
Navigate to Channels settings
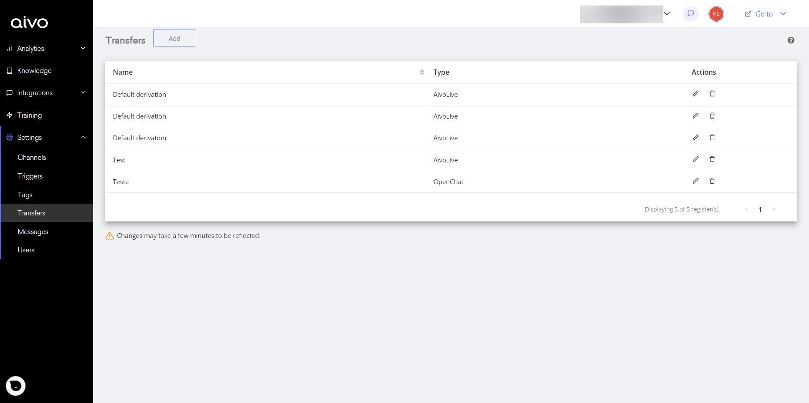pyautogui.click(x=32, y=158)
